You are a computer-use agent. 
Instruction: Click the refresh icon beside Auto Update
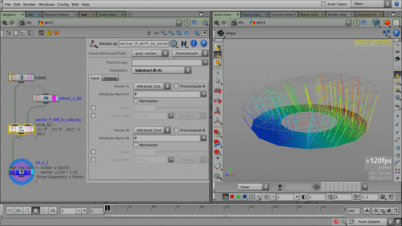click(x=351, y=222)
